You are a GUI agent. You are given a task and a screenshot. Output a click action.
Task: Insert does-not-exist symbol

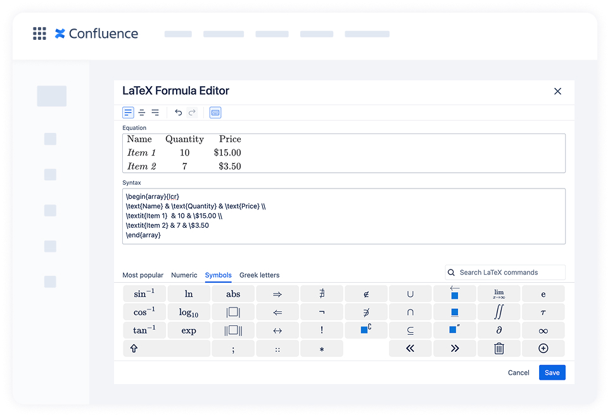tap(322, 294)
